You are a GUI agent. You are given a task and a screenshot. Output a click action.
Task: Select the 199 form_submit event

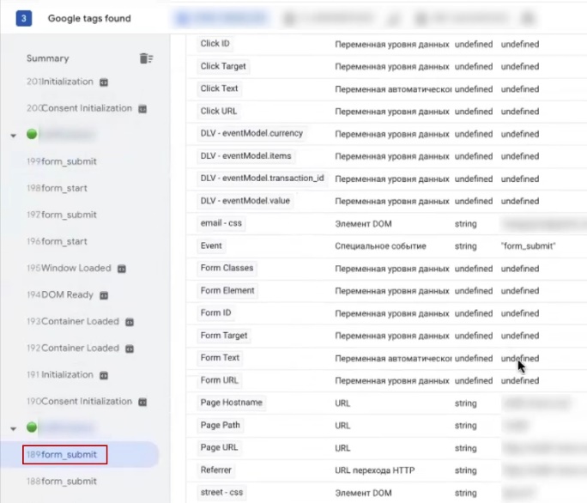click(62, 161)
